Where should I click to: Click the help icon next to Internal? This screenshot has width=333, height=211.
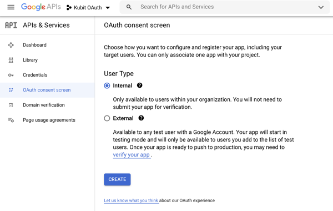139,86
